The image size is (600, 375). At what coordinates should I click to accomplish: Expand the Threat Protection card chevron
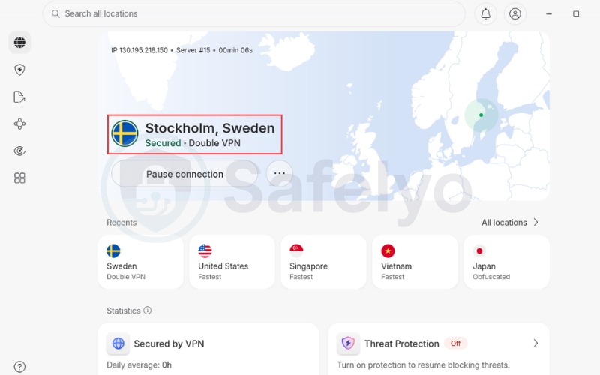pos(535,343)
